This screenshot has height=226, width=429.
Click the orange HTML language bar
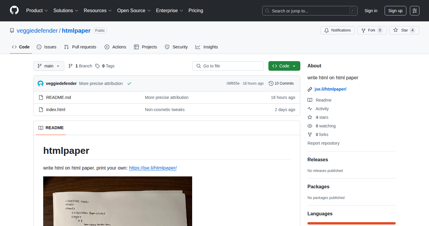pyautogui.click(x=352, y=223)
